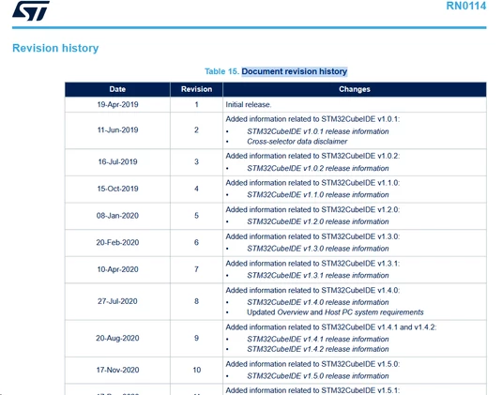502x395 pixels.
Task: Open STM32CubeIDE v1.1.0 release information link
Action: click(x=317, y=194)
